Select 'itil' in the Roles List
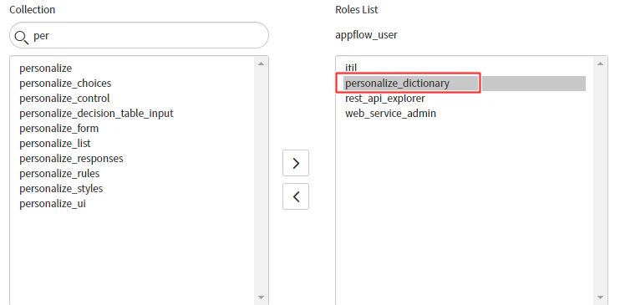This screenshot has width=620, height=305. pos(351,68)
